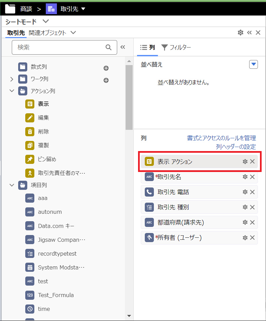Click the scrollbar up arrow
The width and height of the screenshot is (266, 321).
129,61
